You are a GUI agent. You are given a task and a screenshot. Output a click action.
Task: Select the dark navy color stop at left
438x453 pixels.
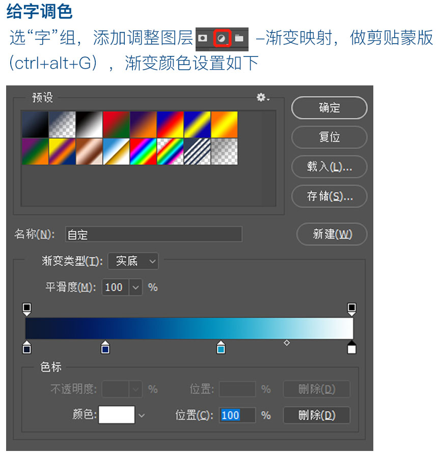tap(26, 347)
